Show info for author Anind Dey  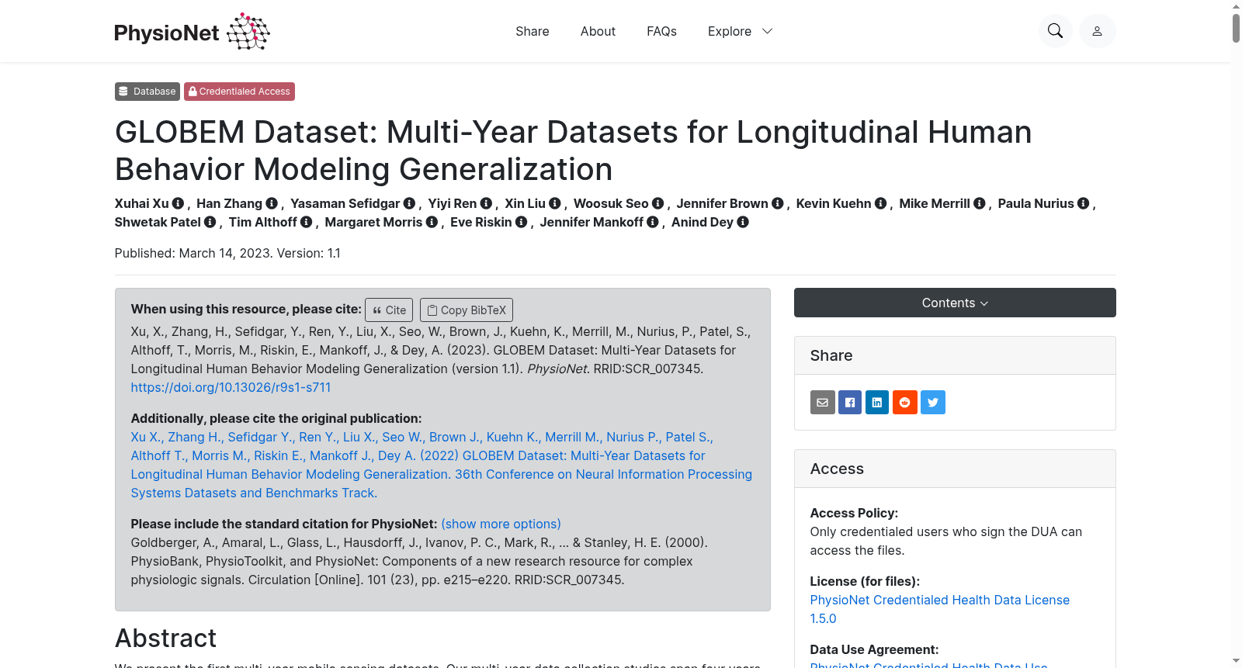click(743, 222)
